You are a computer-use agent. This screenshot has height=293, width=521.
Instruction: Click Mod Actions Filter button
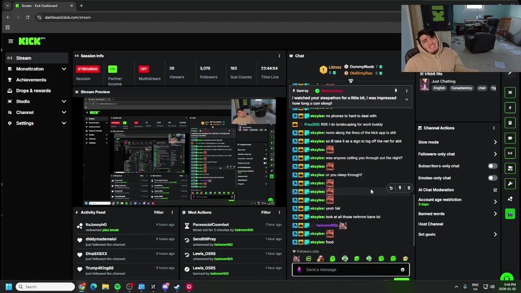[x=266, y=212]
